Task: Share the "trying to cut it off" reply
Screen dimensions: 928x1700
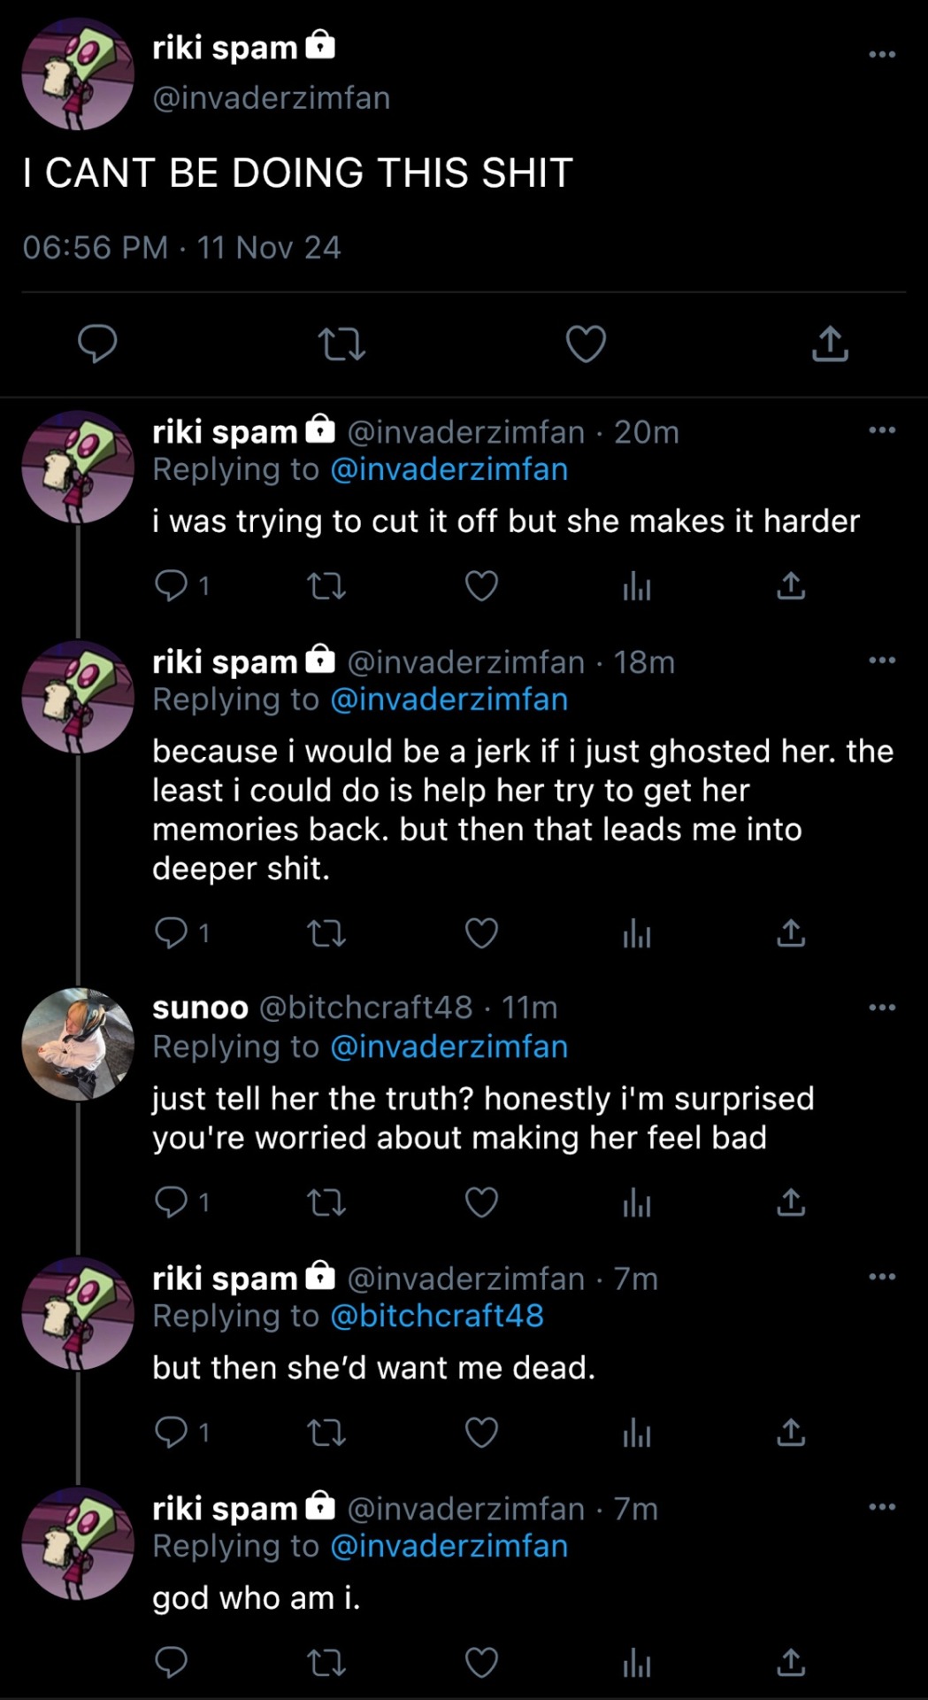Action: point(791,586)
